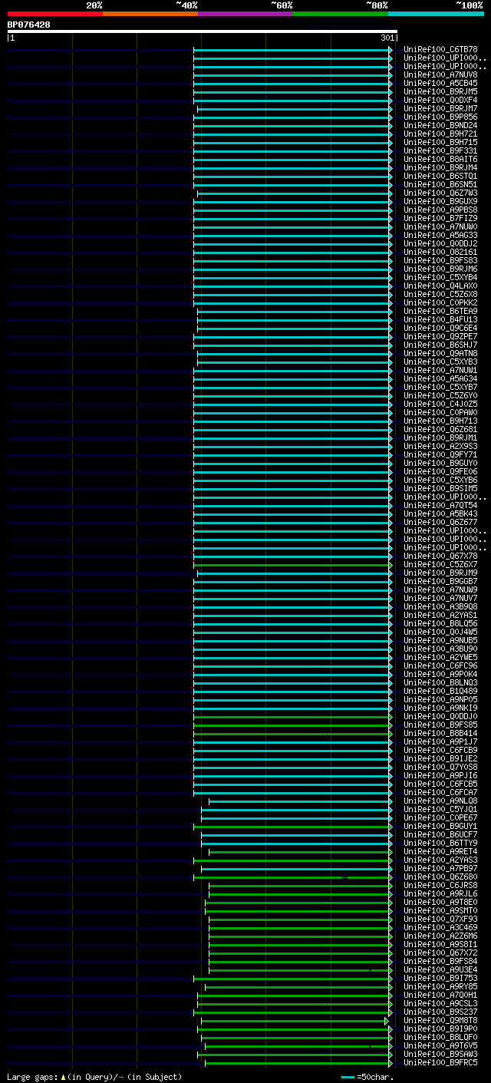Click the red 20% identity legend segment
The image size is (491, 1083).
click(55, 13)
